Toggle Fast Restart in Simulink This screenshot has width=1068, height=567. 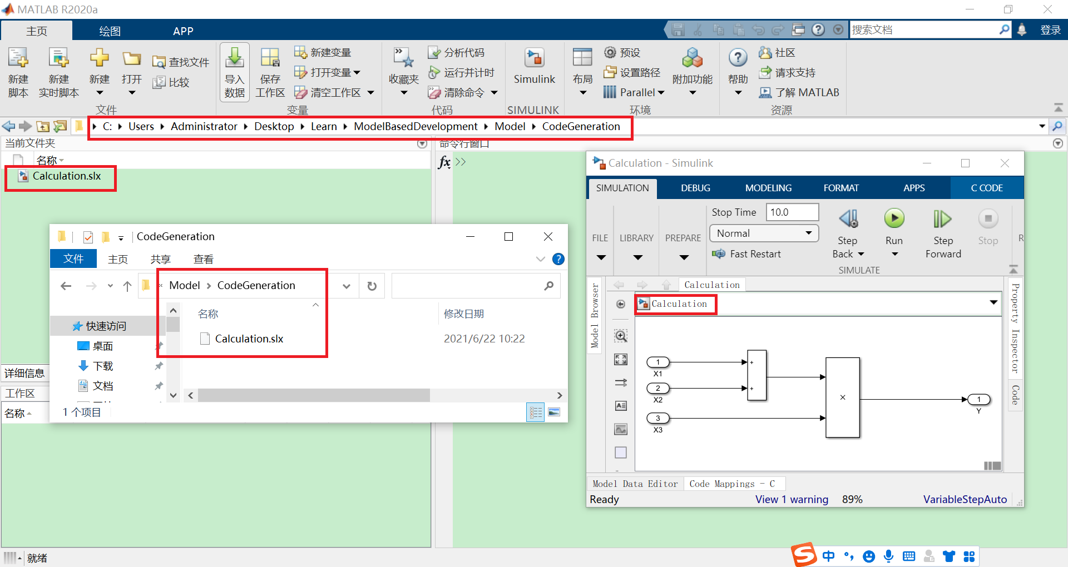coord(746,254)
